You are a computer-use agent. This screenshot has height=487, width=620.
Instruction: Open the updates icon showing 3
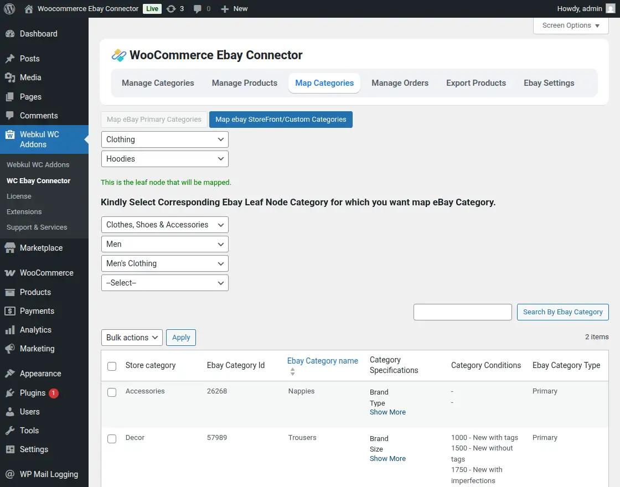(x=171, y=9)
